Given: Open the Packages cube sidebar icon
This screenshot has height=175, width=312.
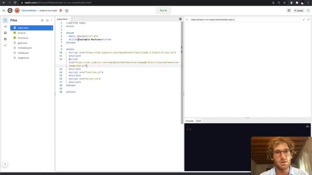Looking at the screenshot, I should 5,33.
